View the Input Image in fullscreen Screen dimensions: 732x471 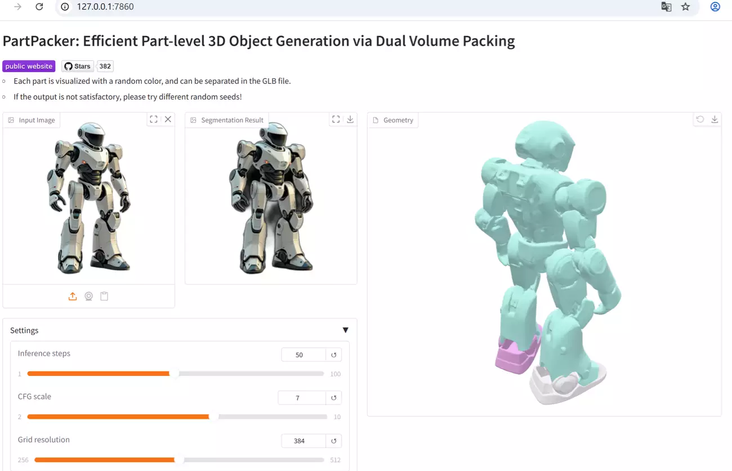[154, 119]
